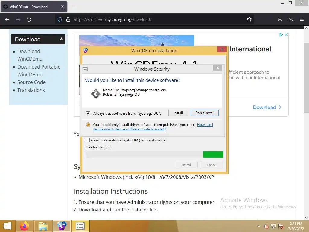Screen dimensions: 309x232
Task: Click the padlock site security icon
Action: click(68, 19)
